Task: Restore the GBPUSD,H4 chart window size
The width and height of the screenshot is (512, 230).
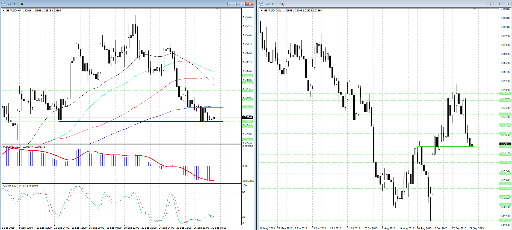Action: (241, 4)
